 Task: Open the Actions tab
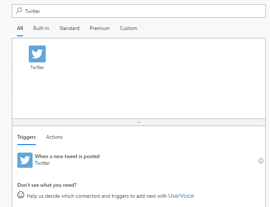(x=54, y=137)
